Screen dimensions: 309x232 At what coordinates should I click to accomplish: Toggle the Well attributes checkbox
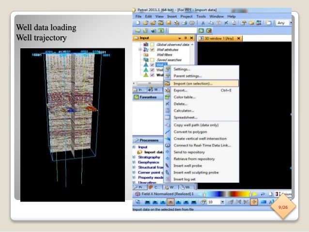tap(152, 50)
